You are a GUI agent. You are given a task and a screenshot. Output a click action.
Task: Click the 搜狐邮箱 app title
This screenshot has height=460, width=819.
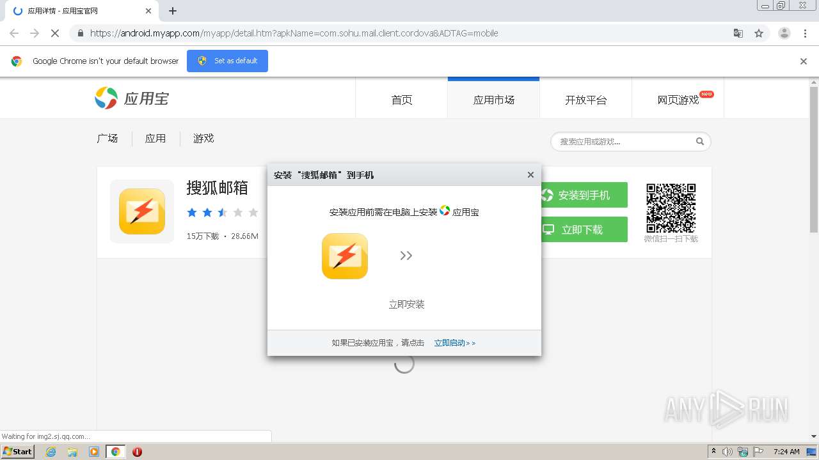click(x=218, y=188)
